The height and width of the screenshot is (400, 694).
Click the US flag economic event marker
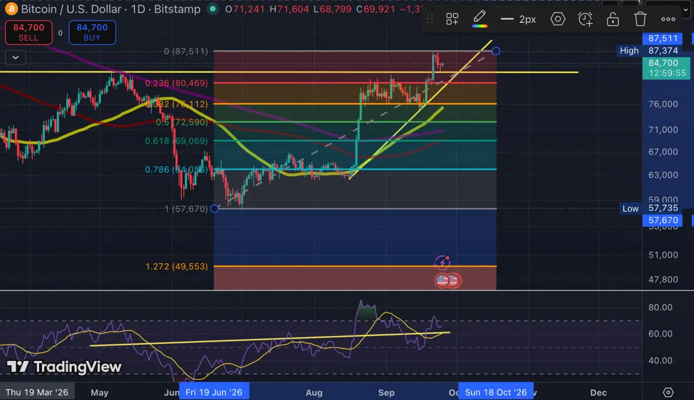pyautogui.click(x=442, y=280)
